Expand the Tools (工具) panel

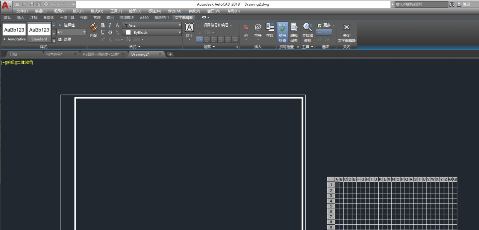[x=308, y=47]
